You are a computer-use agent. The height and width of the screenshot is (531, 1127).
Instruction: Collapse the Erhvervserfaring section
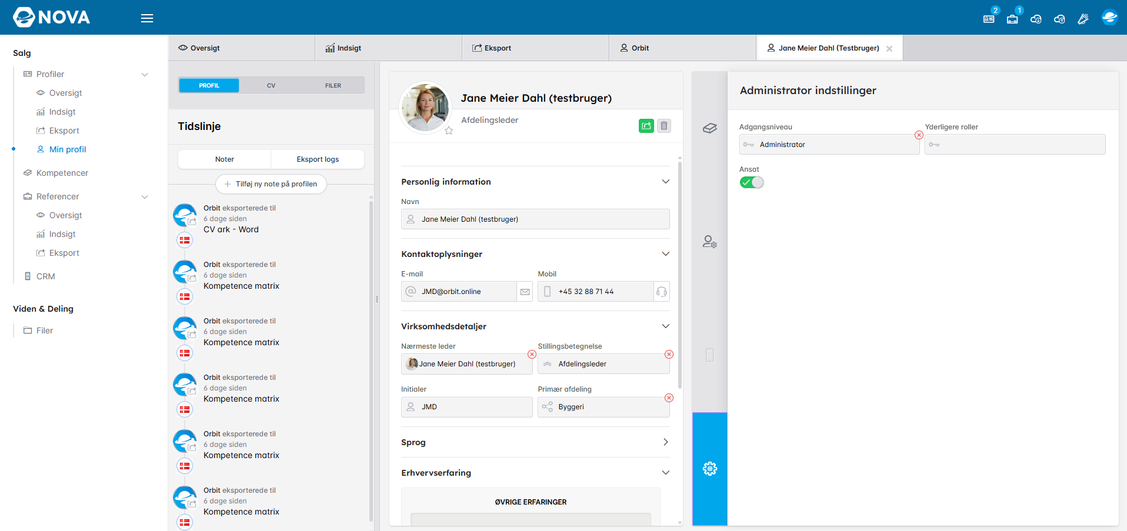[666, 473]
